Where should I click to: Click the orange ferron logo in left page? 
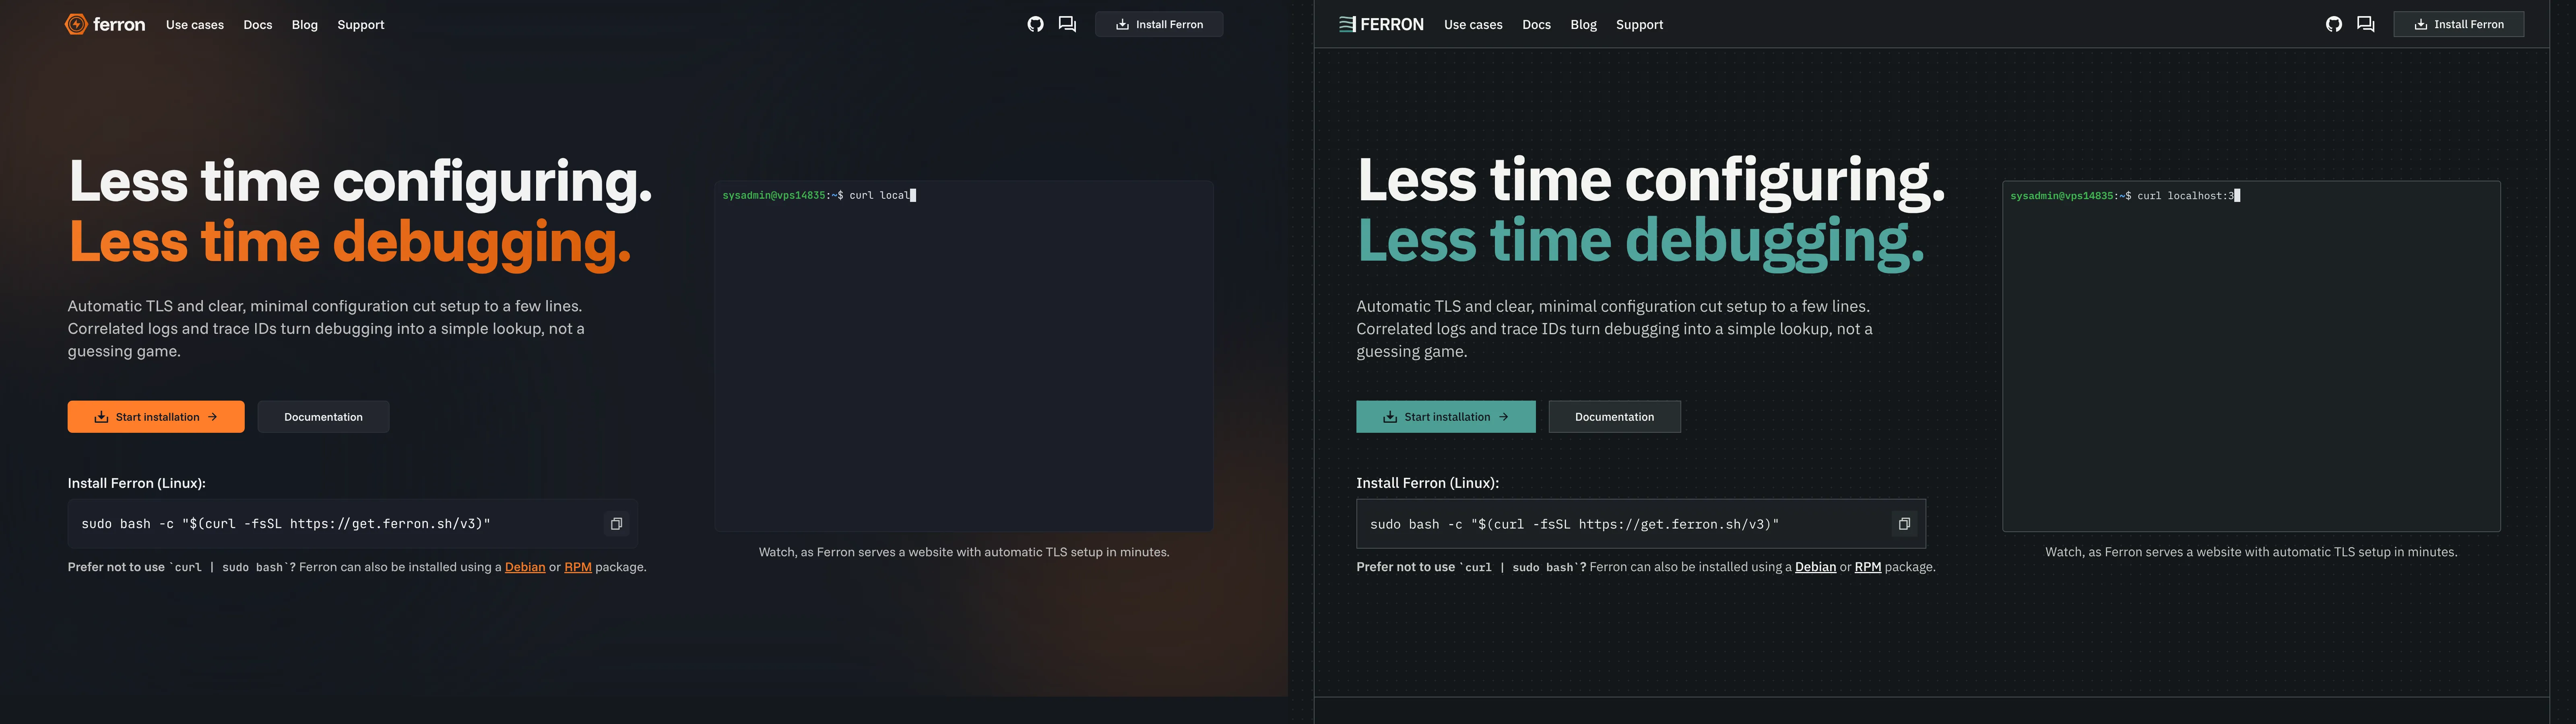tap(105, 24)
